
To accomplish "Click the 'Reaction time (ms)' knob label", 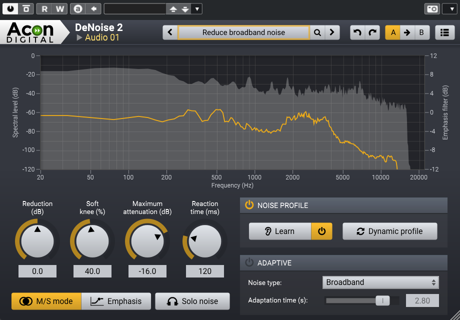I will click(205, 207).
